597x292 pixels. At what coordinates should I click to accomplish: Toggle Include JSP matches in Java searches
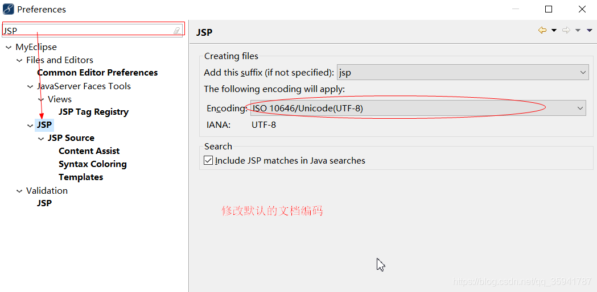pyautogui.click(x=208, y=160)
